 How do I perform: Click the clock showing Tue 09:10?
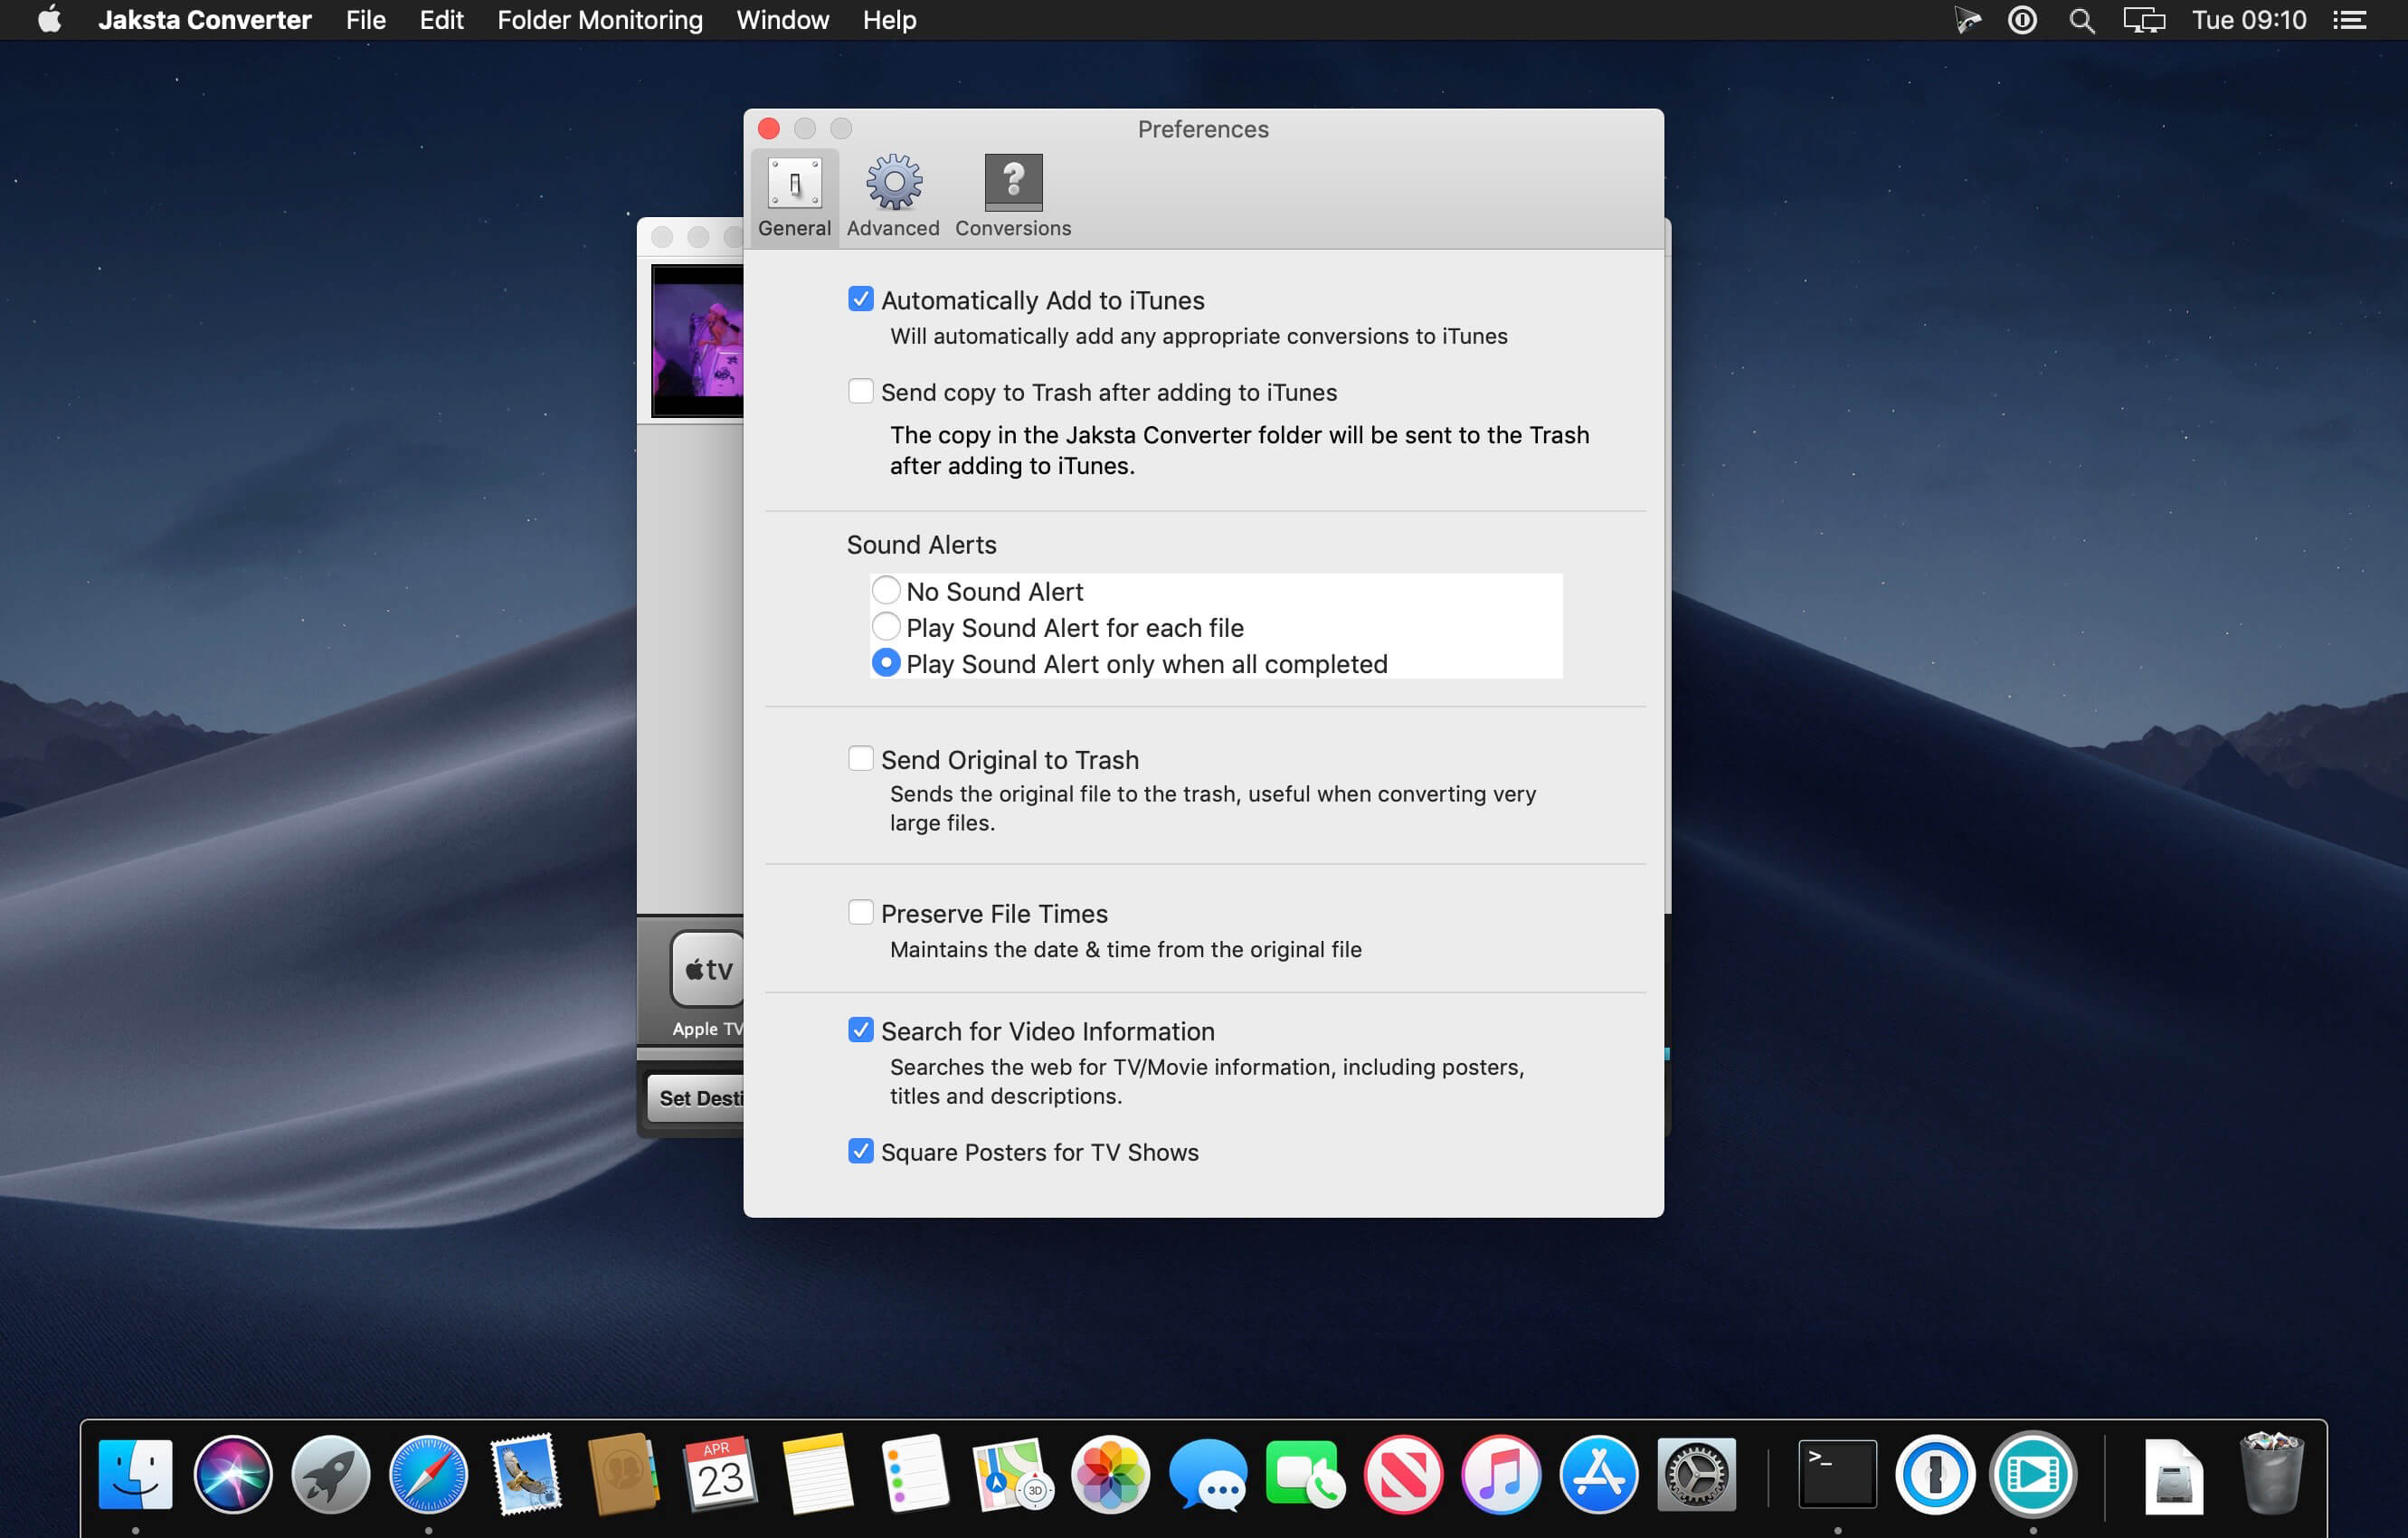[x=2249, y=20]
